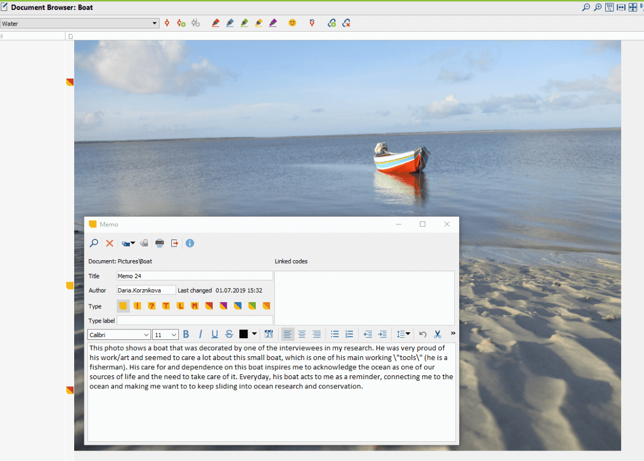
Task: Highlight selection with purple marker
Action: pos(273,23)
